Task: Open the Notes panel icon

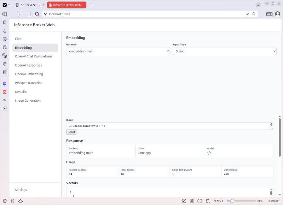Action: click(5, 47)
